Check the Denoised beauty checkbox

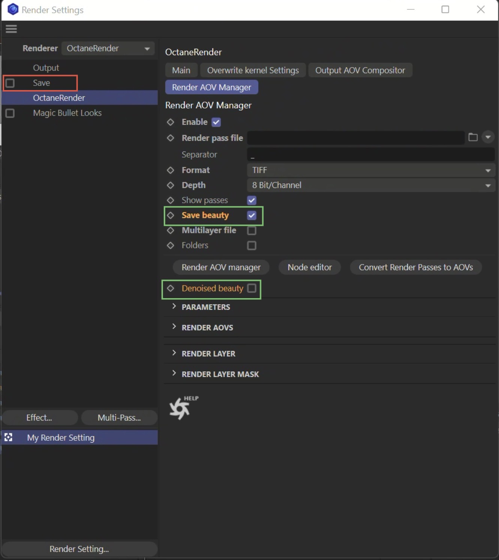click(252, 288)
